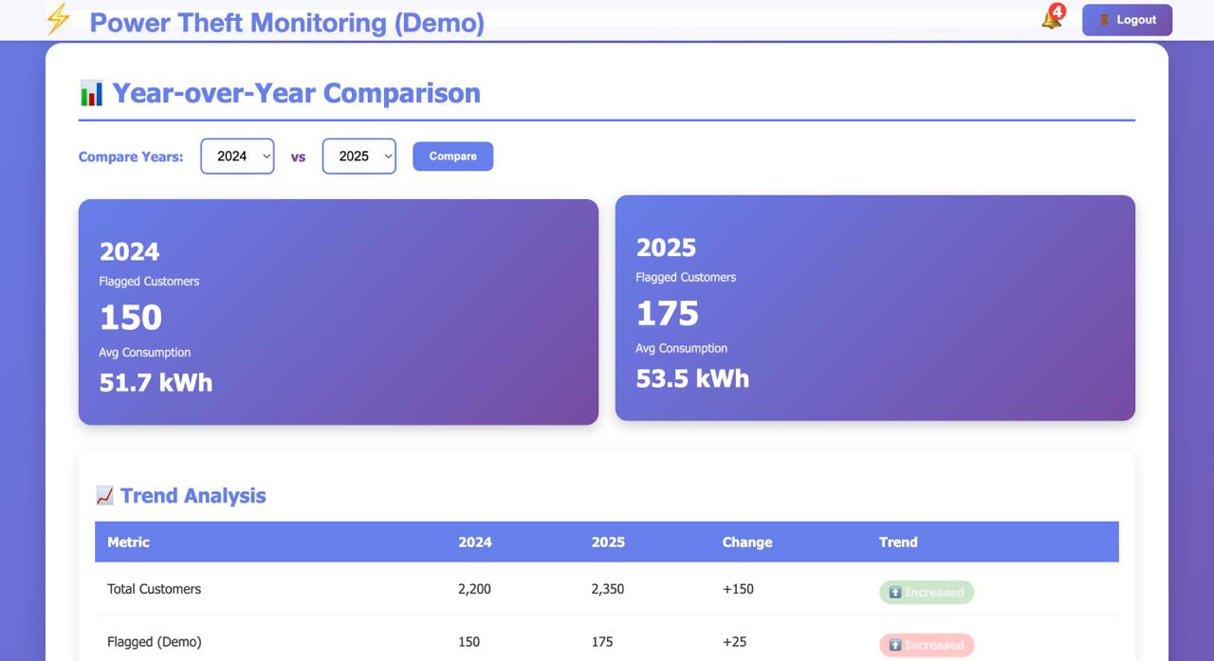Click the Change column header

(x=747, y=542)
